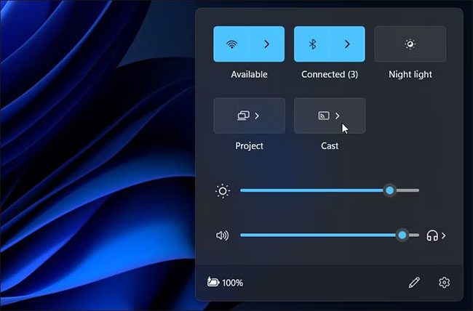The height and width of the screenshot is (311, 473).
Task: Click the Cast label text
Action: click(330, 146)
